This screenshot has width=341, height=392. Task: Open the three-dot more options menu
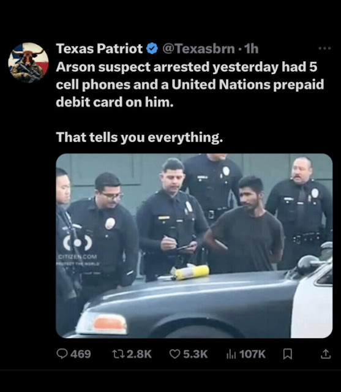point(324,48)
